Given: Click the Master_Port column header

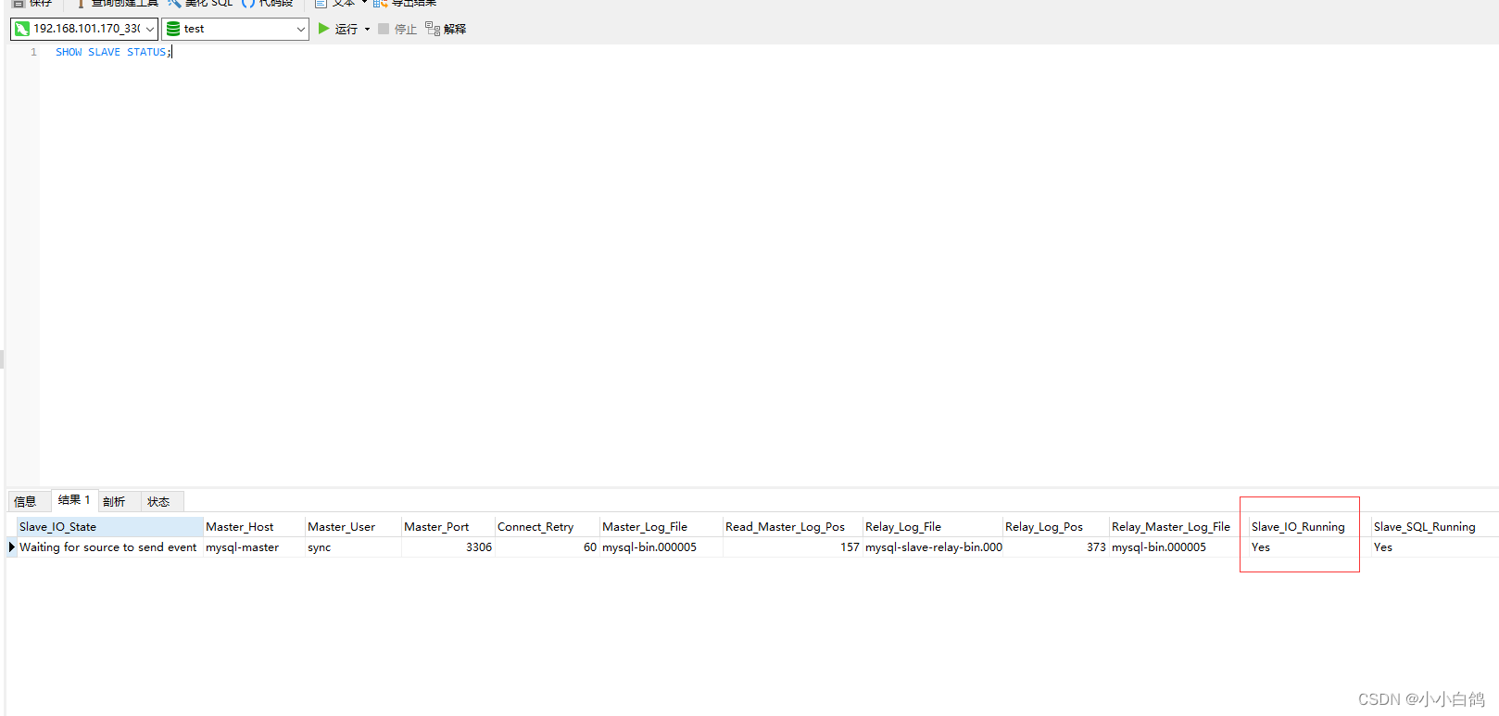Looking at the screenshot, I should [x=448, y=526].
